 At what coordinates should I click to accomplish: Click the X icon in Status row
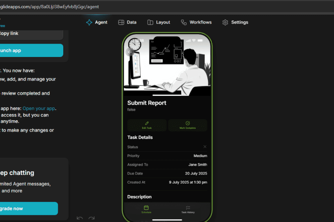click(205, 147)
